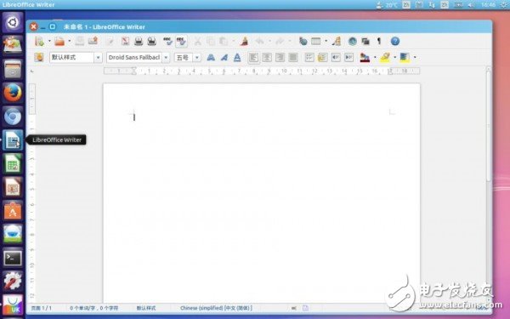
Task: Select center alignment for the paragraph
Action: tap(267, 58)
